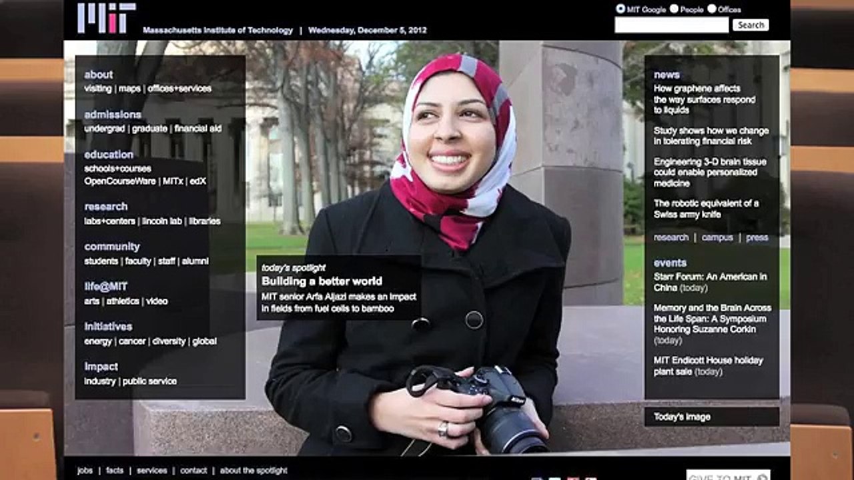Open the arts link
This screenshot has width=854, height=480.
click(92, 301)
